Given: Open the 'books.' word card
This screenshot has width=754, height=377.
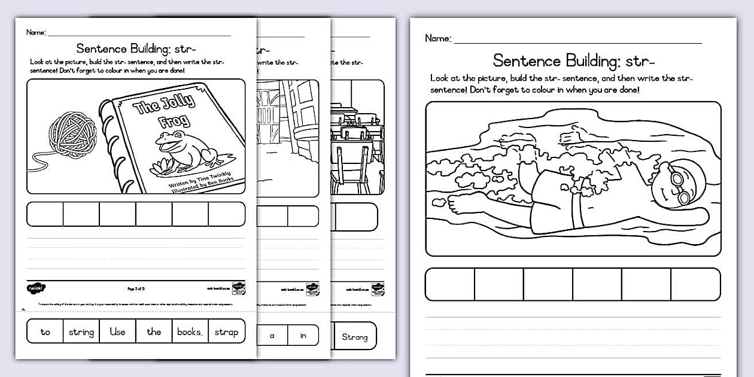Looking at the screenshot, I should pyautogui.click(x=190, y=331).
